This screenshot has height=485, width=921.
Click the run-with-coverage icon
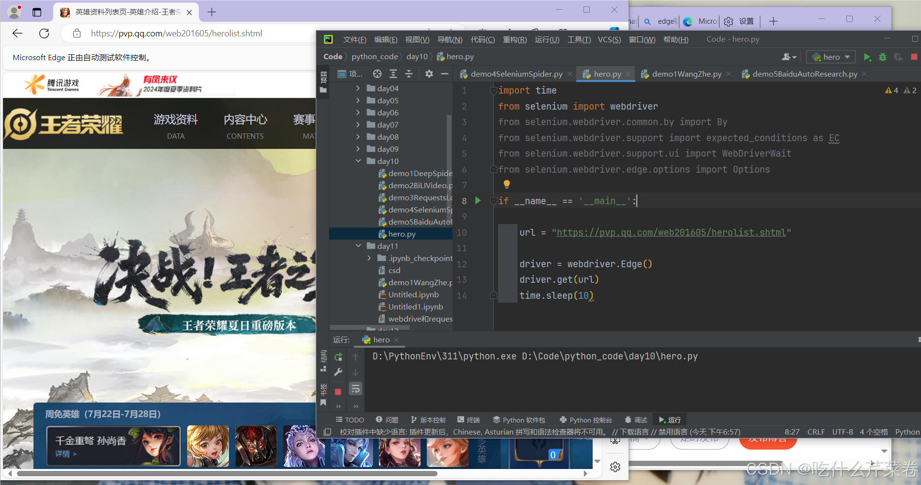[898, 57]
